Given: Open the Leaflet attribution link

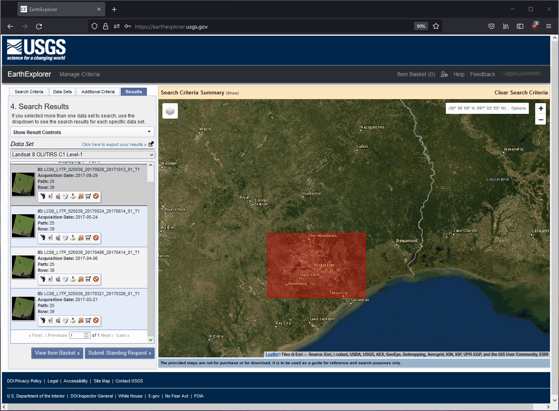Looking at the screenshot, I should (272, 354).
